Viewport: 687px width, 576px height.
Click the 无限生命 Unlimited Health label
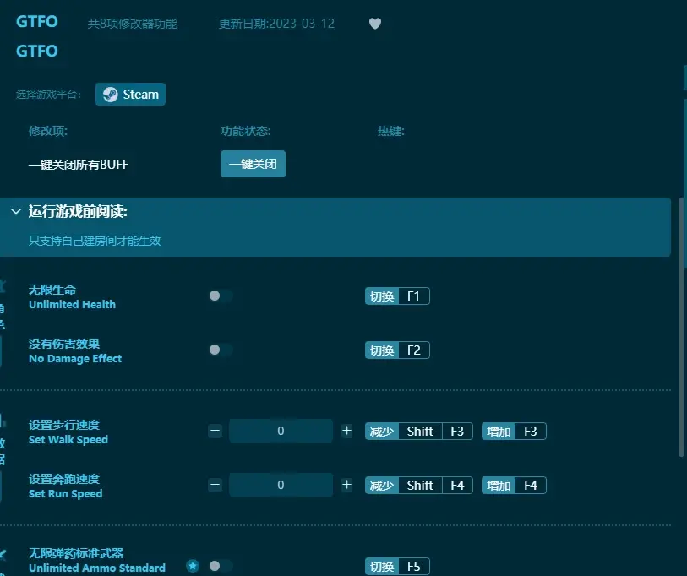(x=73, y=296)
